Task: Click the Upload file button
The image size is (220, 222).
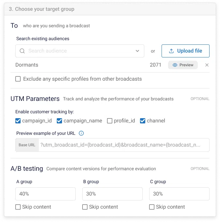Action: [185, 51]
